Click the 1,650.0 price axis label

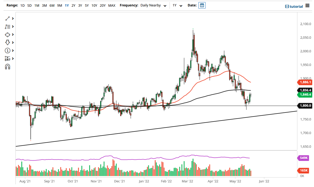tap(305, 146)
